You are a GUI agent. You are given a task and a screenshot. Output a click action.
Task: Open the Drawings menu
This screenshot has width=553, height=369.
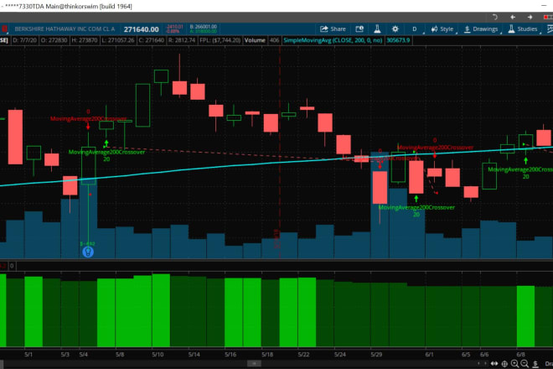point(481,29)
